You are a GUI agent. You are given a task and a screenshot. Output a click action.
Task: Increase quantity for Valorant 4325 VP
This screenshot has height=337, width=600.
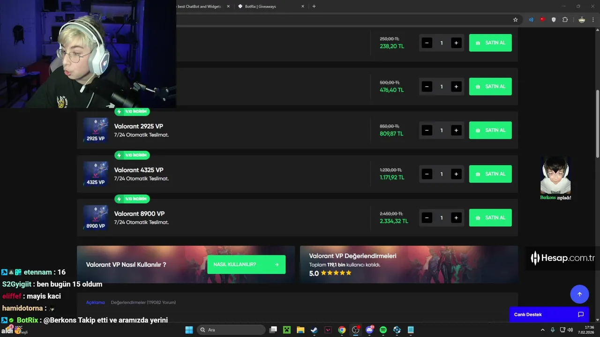[x=456, y=174]
